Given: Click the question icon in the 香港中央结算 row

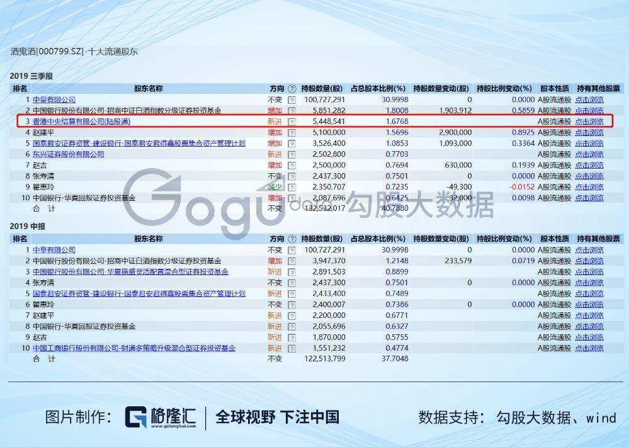Looking at the screenshot, I should (x=292, y=122).
